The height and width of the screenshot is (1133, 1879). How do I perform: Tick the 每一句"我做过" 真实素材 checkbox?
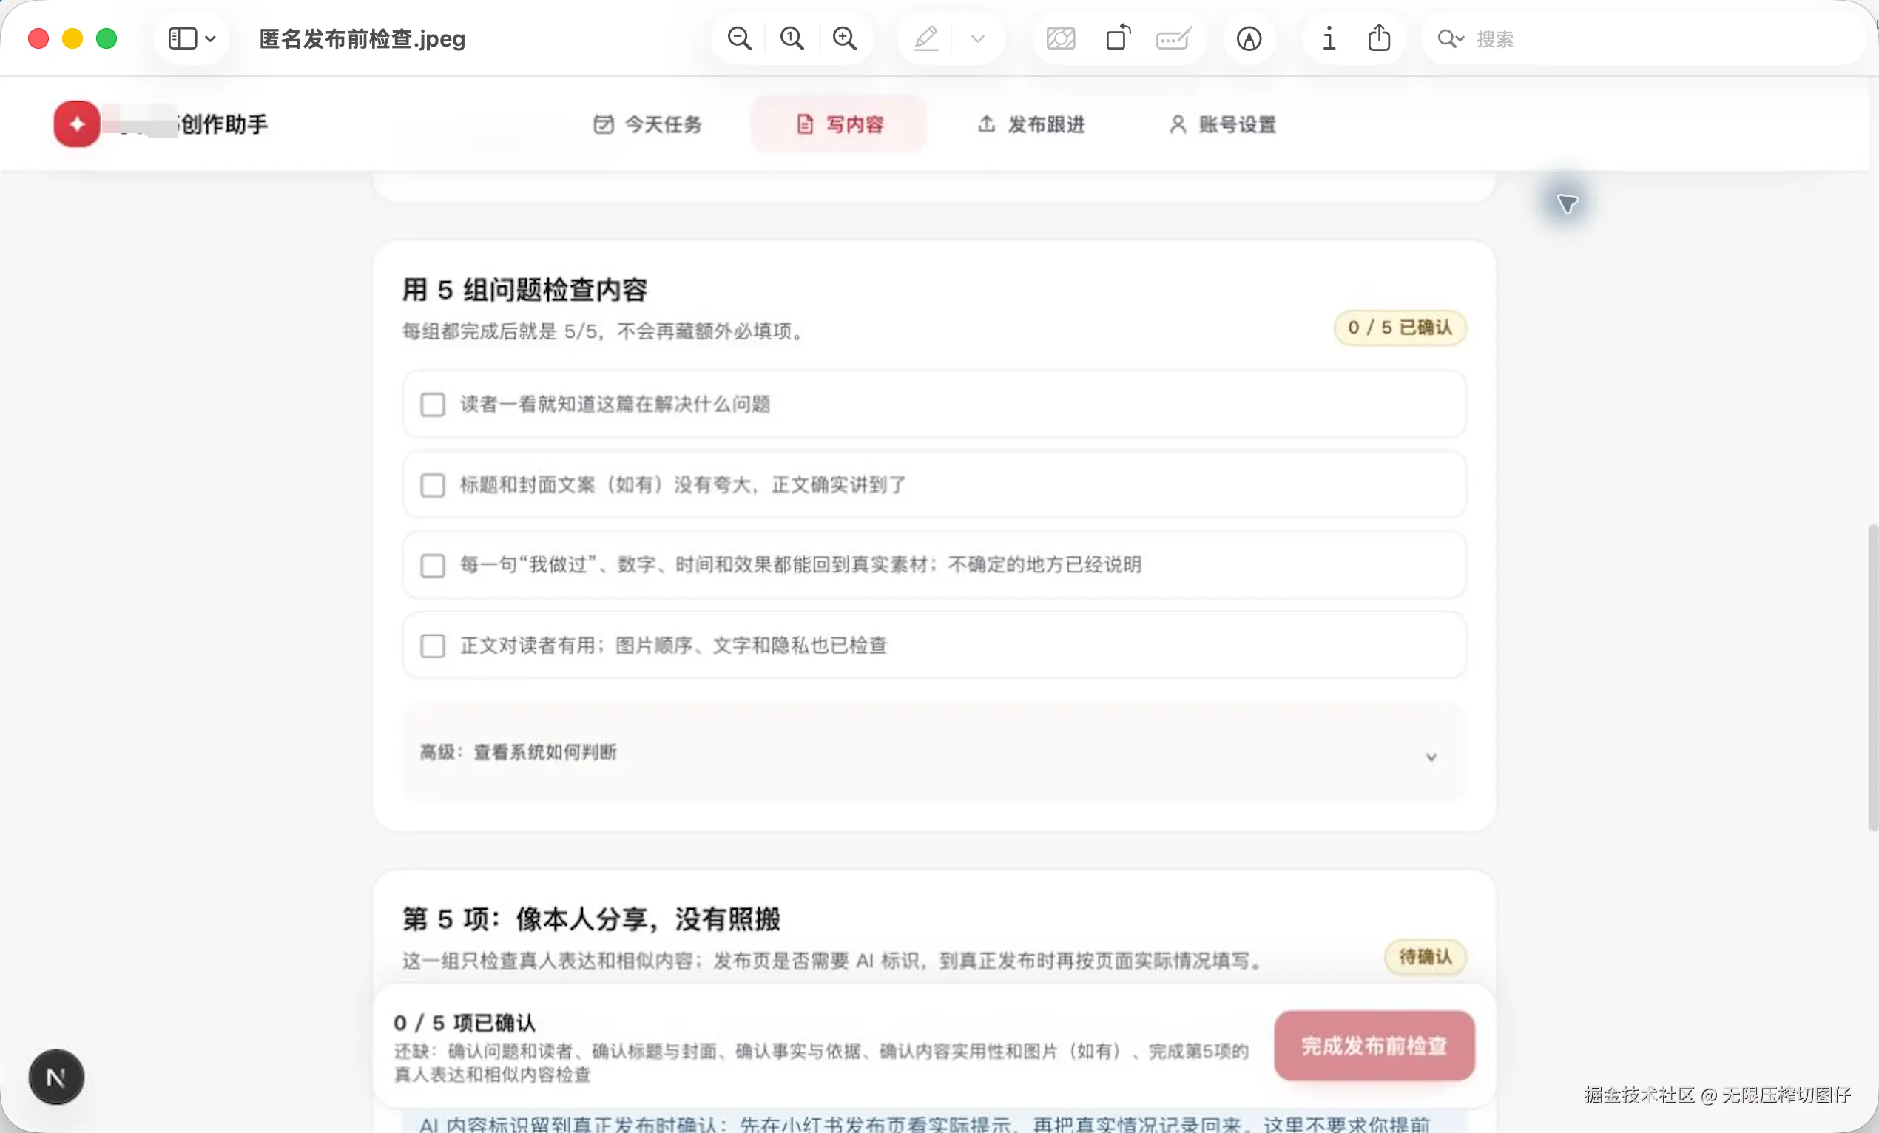(x=434, y=565)
